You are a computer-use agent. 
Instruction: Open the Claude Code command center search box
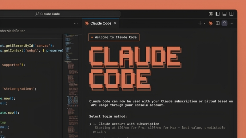click(x=60, y=14)
